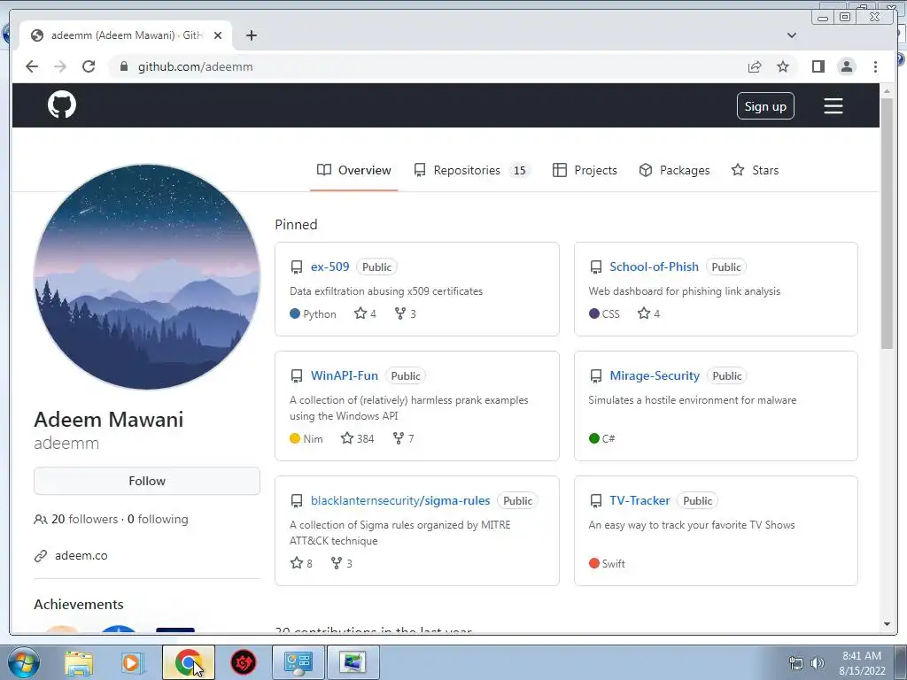The image size is (907, 680).
Task: Click the GitHub Octocat logo
Action: [x=62, y=105]
